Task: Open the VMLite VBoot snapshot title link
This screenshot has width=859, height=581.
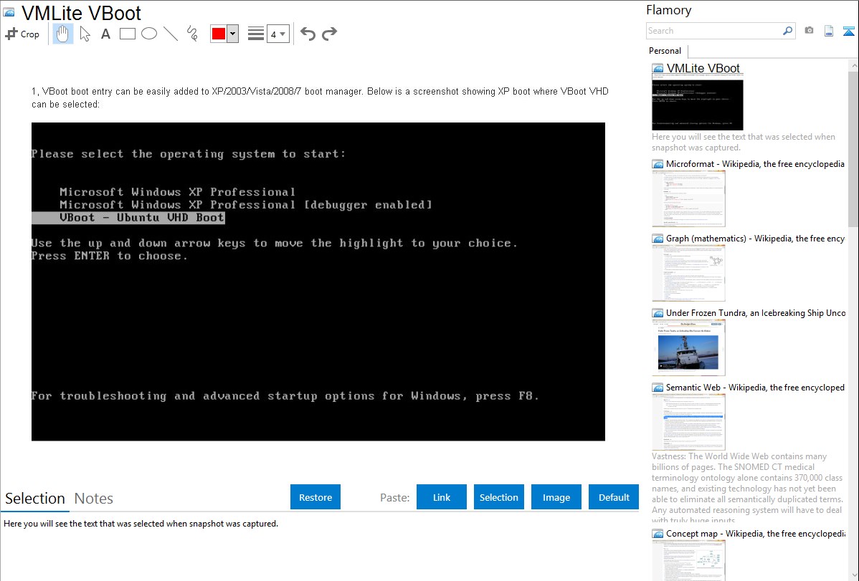Action: [703, 69]
